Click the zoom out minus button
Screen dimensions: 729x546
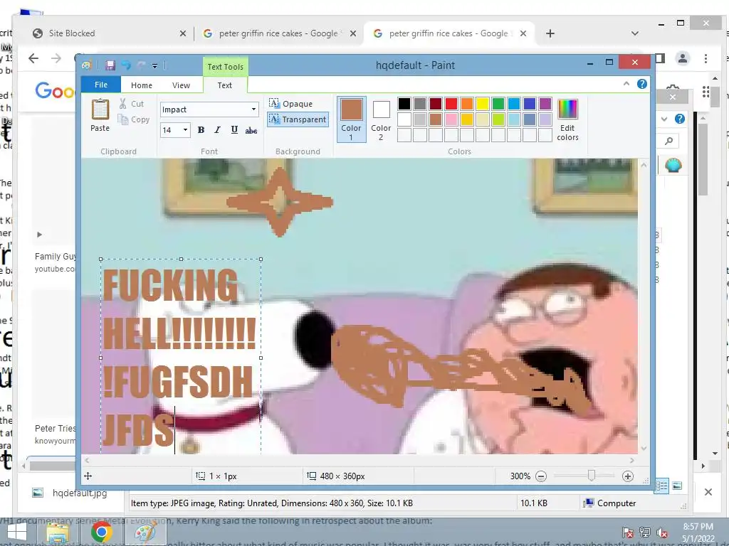click(x=541, y=476)
